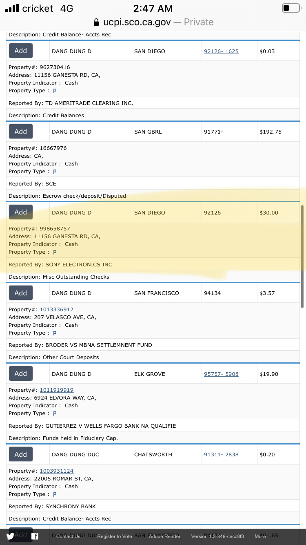
Task: Click zip code text 91771-
Action: tap(213, 132)
